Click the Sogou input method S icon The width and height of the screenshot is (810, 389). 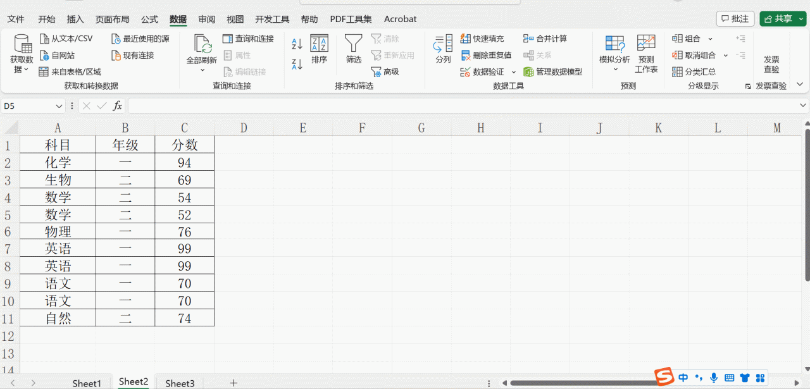[x=664, y=378]
